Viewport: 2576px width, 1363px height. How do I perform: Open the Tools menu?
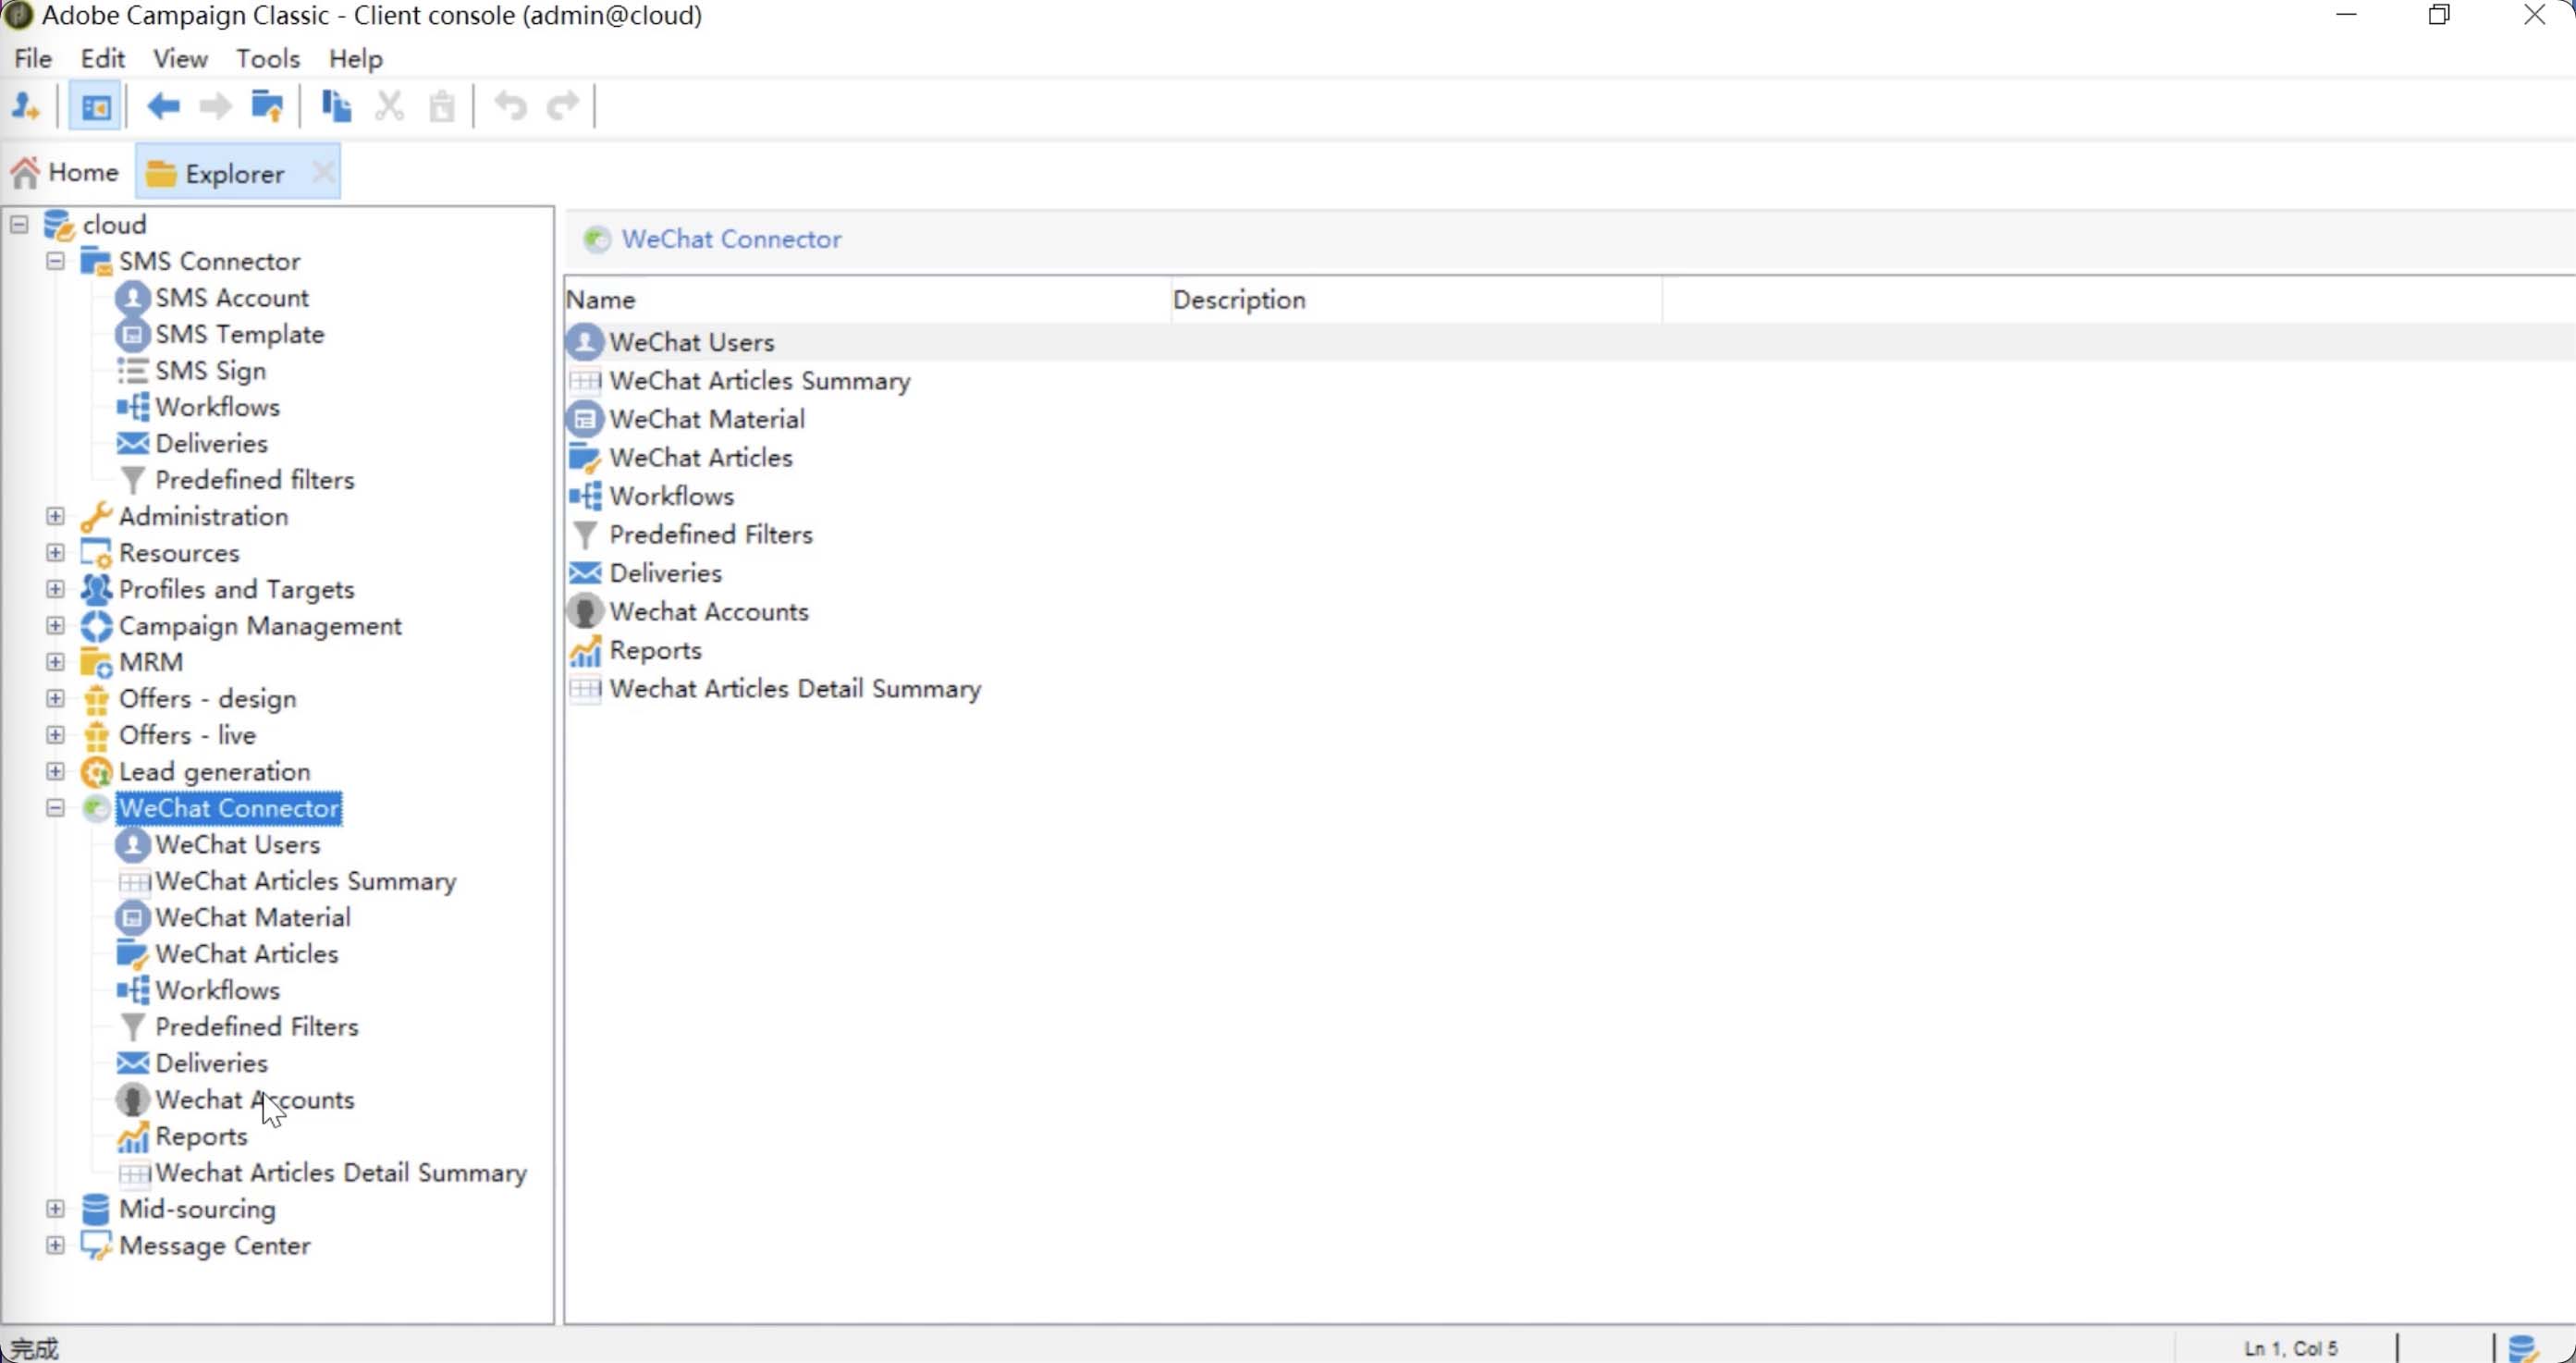pos(267,59)
